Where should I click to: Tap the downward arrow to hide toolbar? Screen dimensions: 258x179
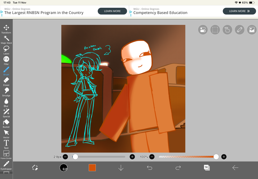click(121, 168)
